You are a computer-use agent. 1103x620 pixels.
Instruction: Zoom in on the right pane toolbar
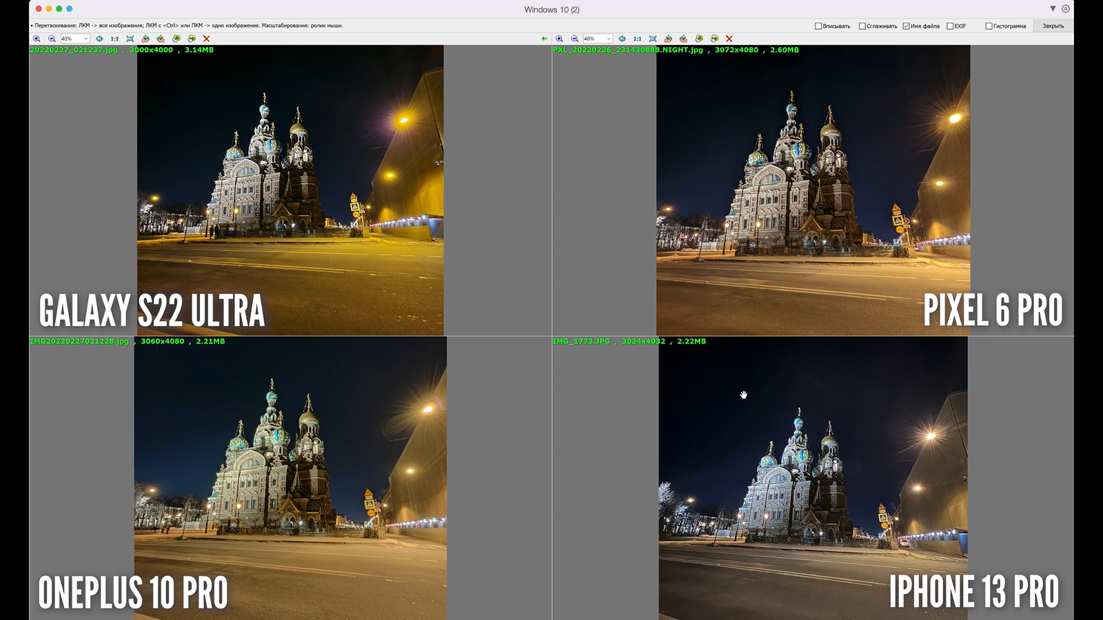(x=559, y=39)
